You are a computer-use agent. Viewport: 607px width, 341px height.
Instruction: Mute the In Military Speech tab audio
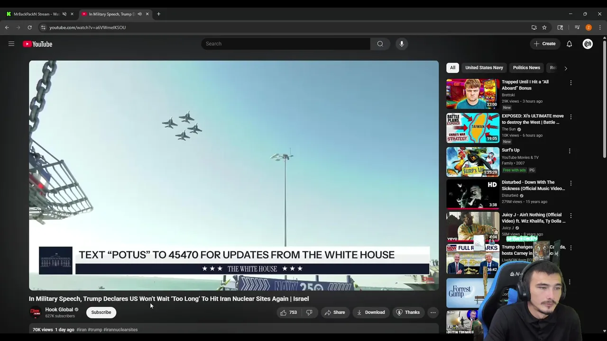click(139, 14)
